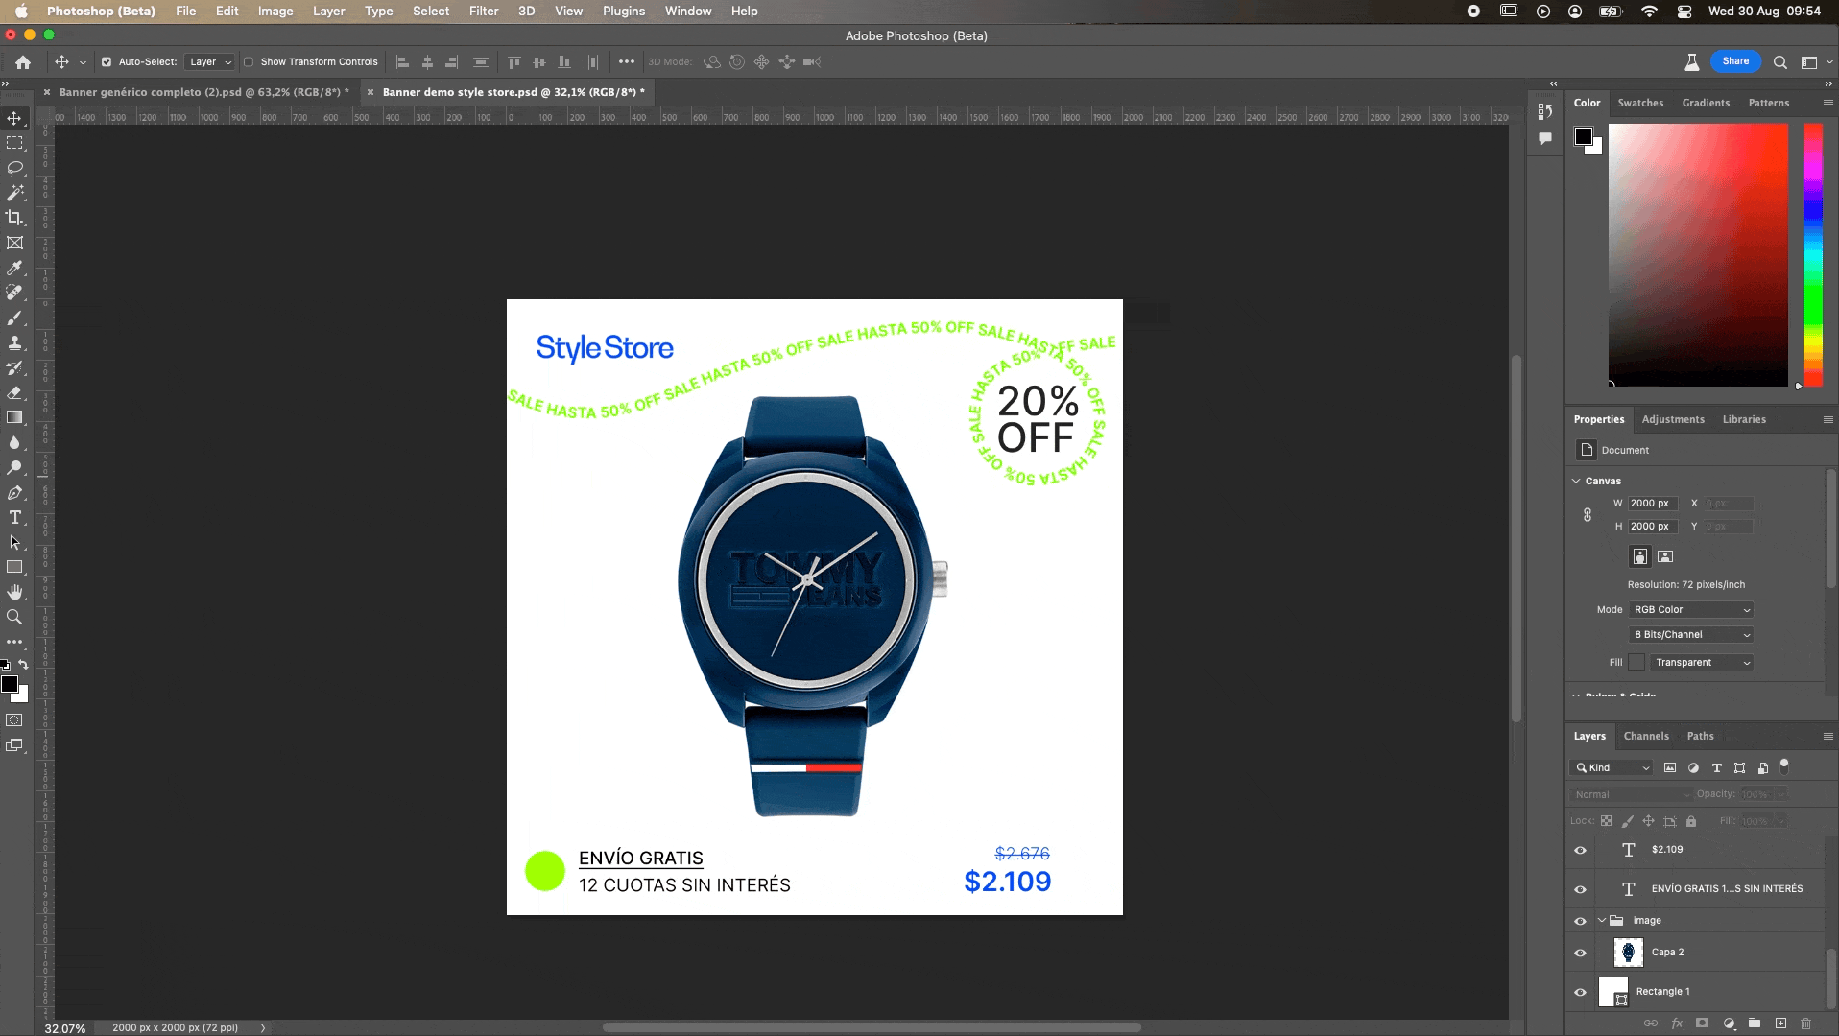The image size is (1839, 1036).
Task: Open the more align options button
Action: click(627, 61)
